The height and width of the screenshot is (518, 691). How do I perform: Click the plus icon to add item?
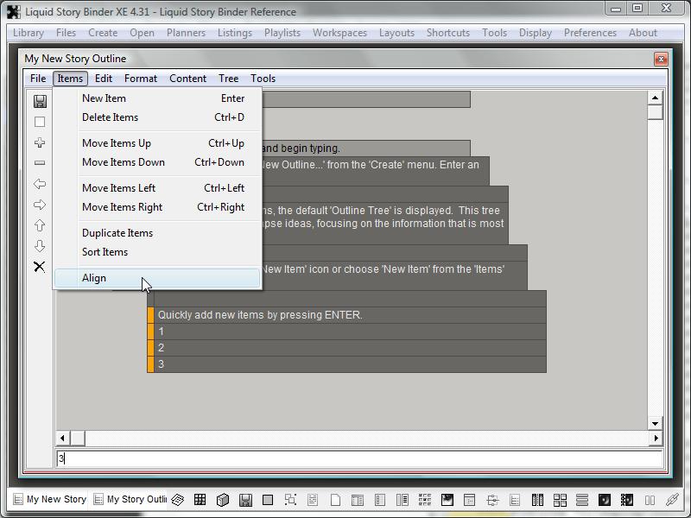tap(40, 142)
